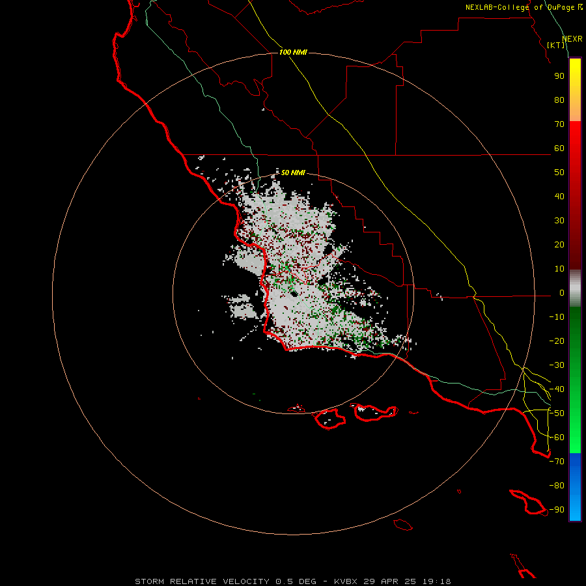This screenshot has width=586, height=586.
Task: Click the 50 value on velocity scale
Action: click(x=559, y=173)
